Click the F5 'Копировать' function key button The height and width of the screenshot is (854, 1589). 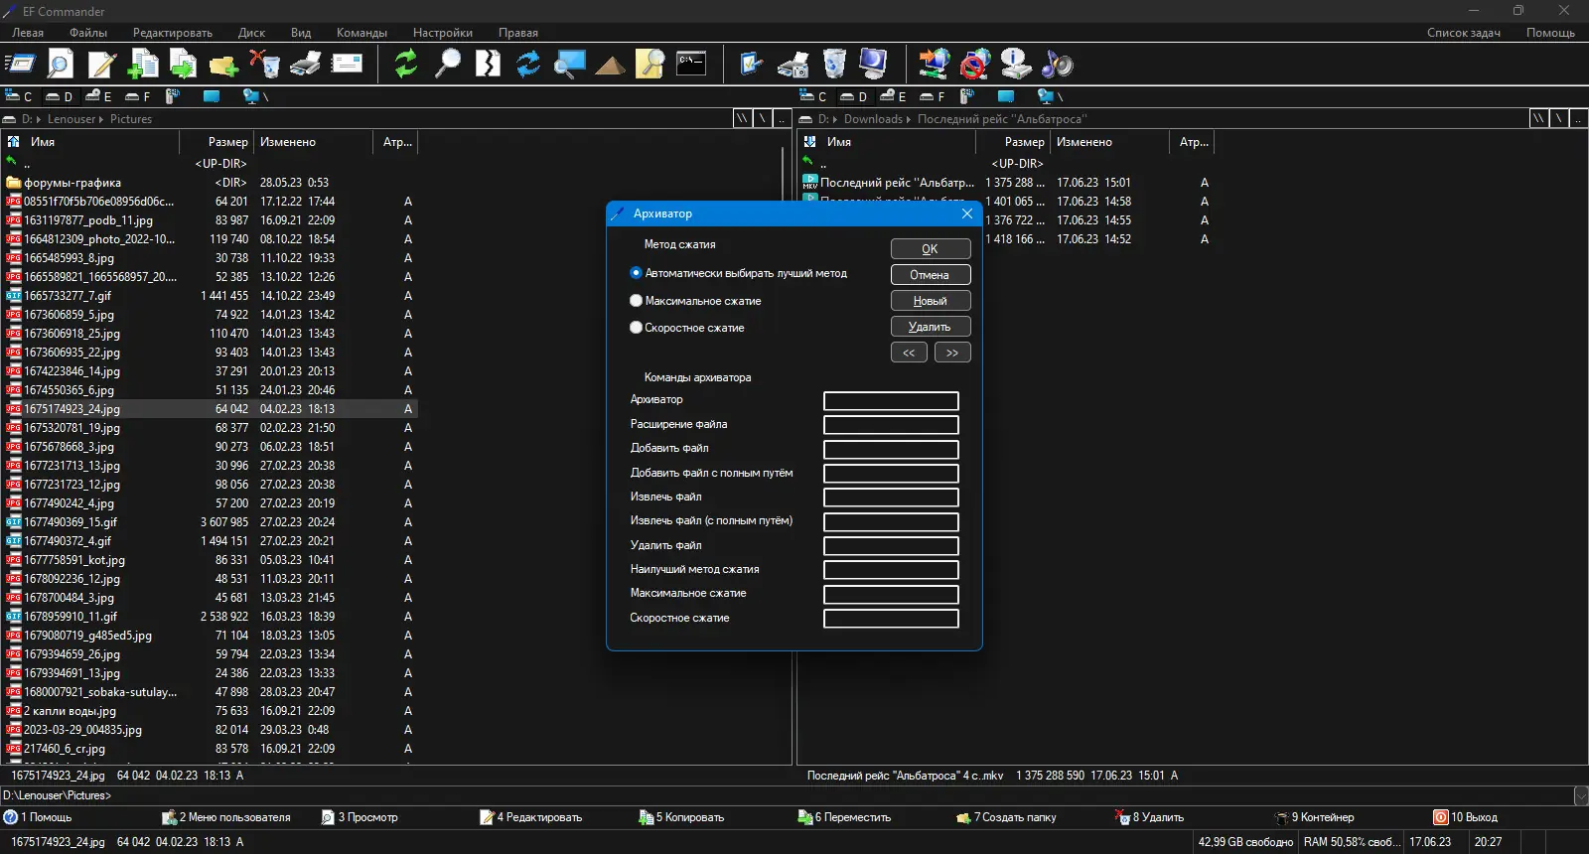point(681,817)
